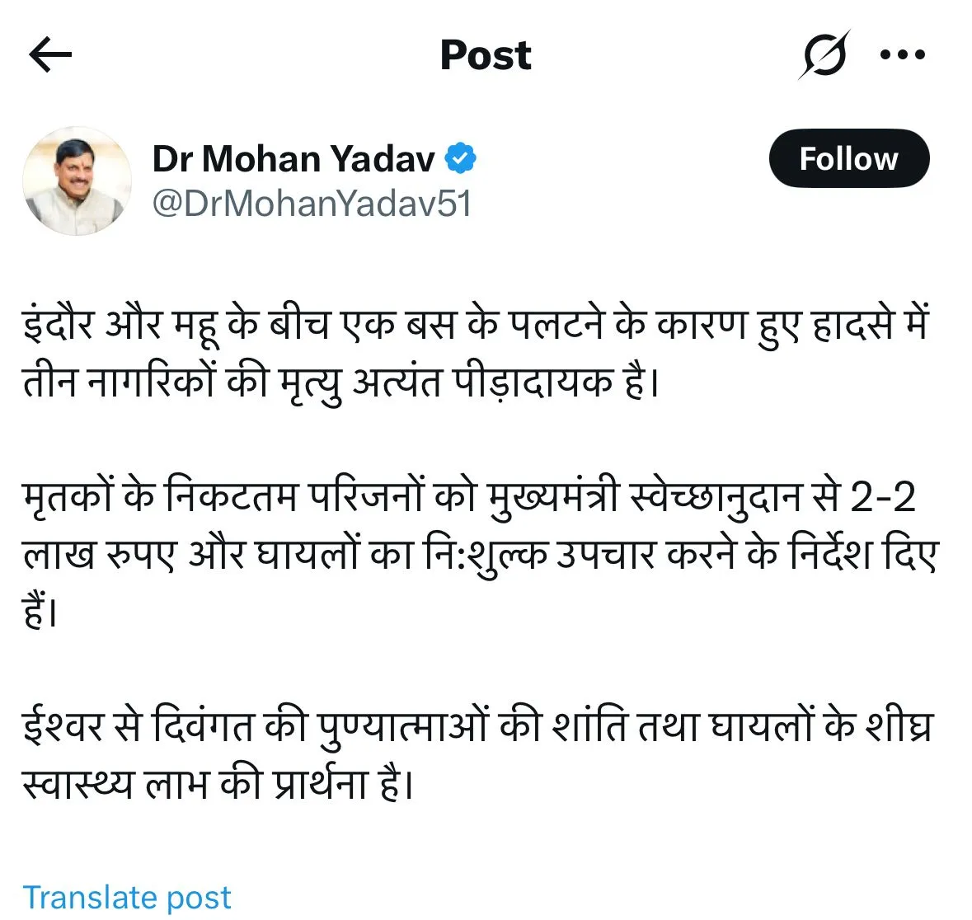The image size is (972, 920).
Task: Click the 2-2 amount in the post
Action: pyautogui.click(x=883, y=497)
